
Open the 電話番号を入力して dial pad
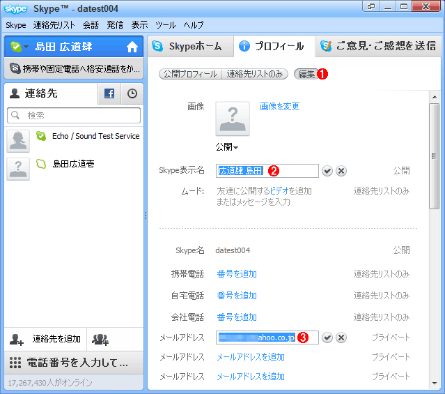pos(74,363)
